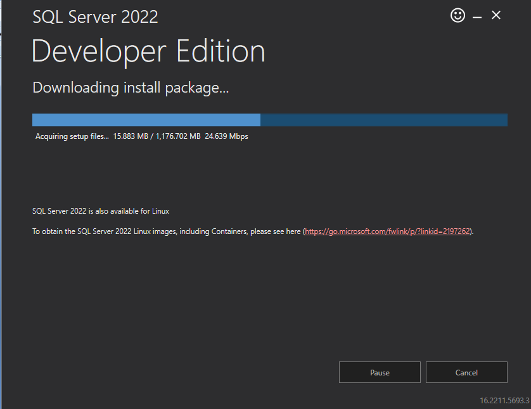Minimize the SQL Server installer window
The width and height of the screenshot is (531, 409).
pyautogui.click(x=477, y=16)
